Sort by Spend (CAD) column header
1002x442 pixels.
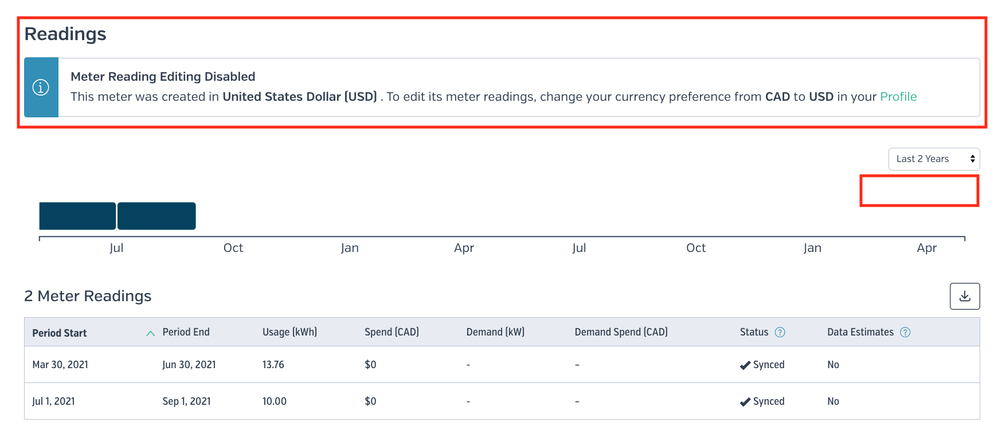[392, 332]
